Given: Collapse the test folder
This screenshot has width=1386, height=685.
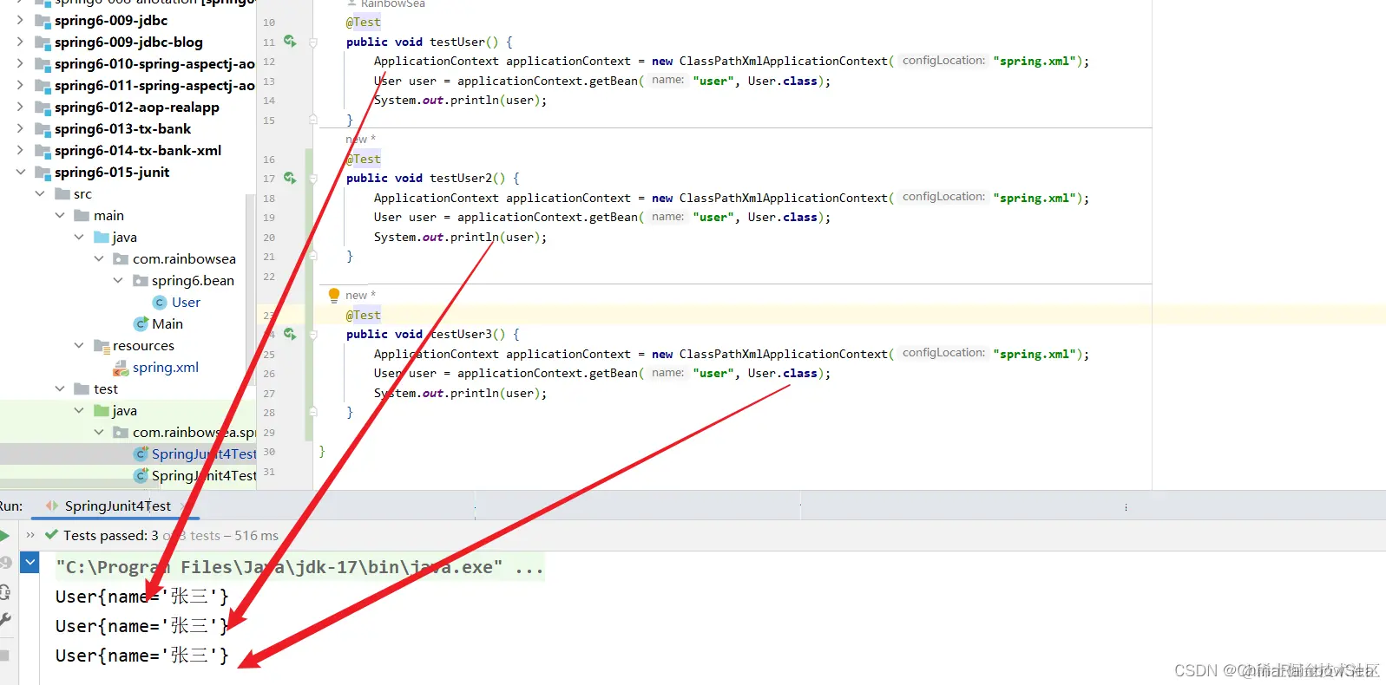Looking at the screenshot, I should [60, 388].
